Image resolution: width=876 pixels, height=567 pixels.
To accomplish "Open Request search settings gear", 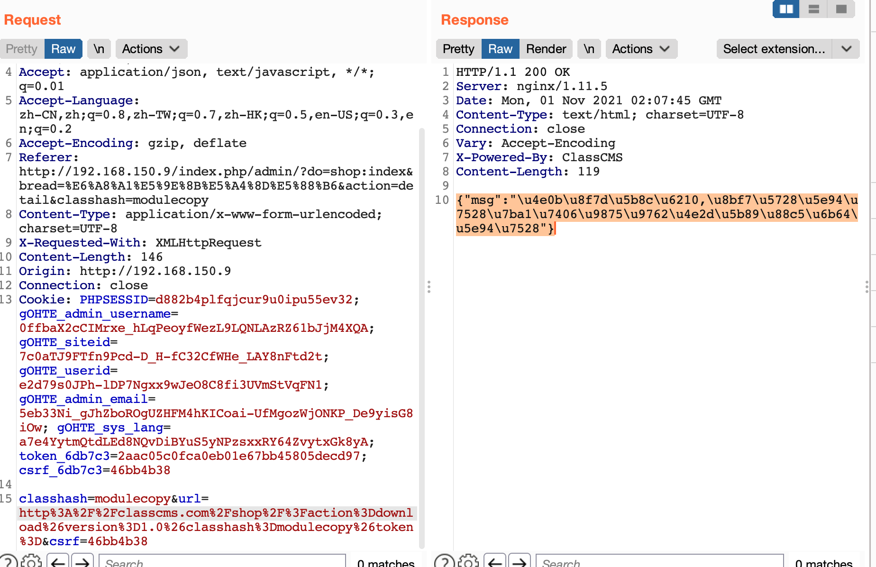I will tap(31, 562).
